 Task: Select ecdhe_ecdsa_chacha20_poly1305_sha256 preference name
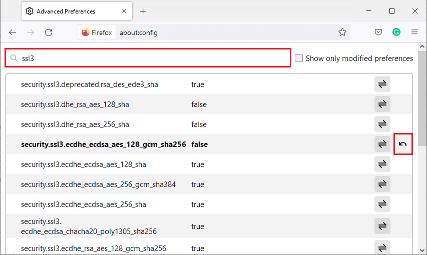pyautogui.click(x=89, y=226)
